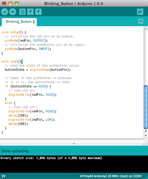Click the ATtiny44 board info in status bar
The height and width of the screenshot is (179, 148).
(x=111, y=176)
